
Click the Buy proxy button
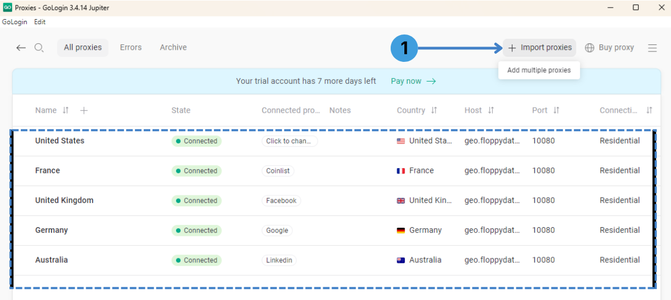point(610,48)
